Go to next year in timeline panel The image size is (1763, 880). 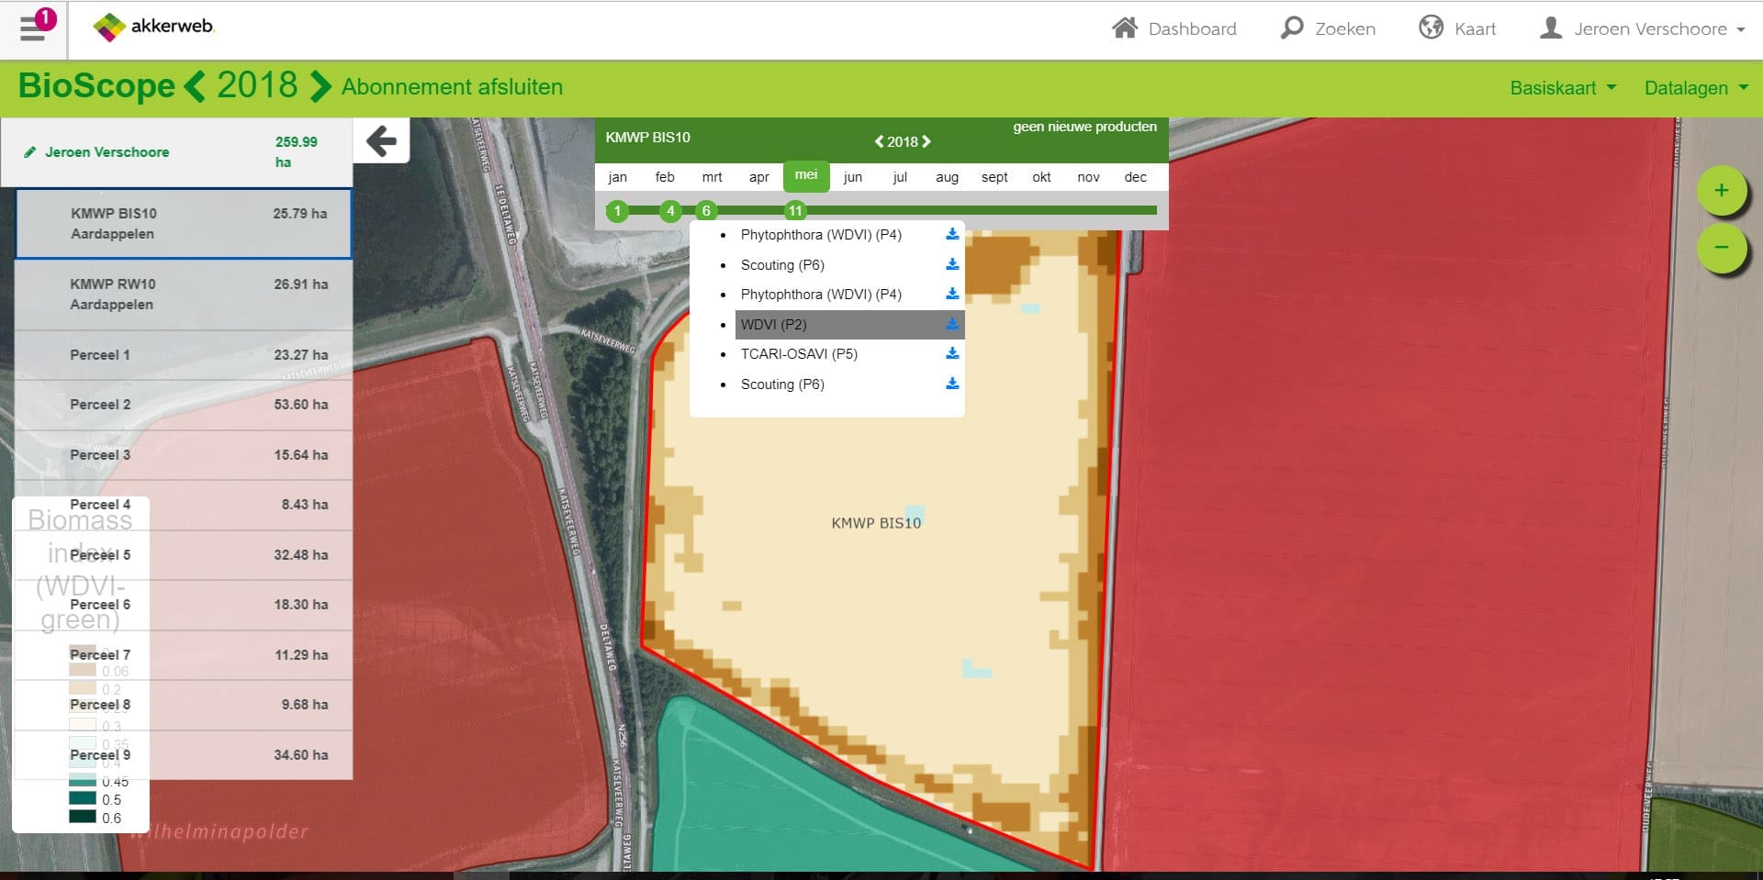pos(926,141)
